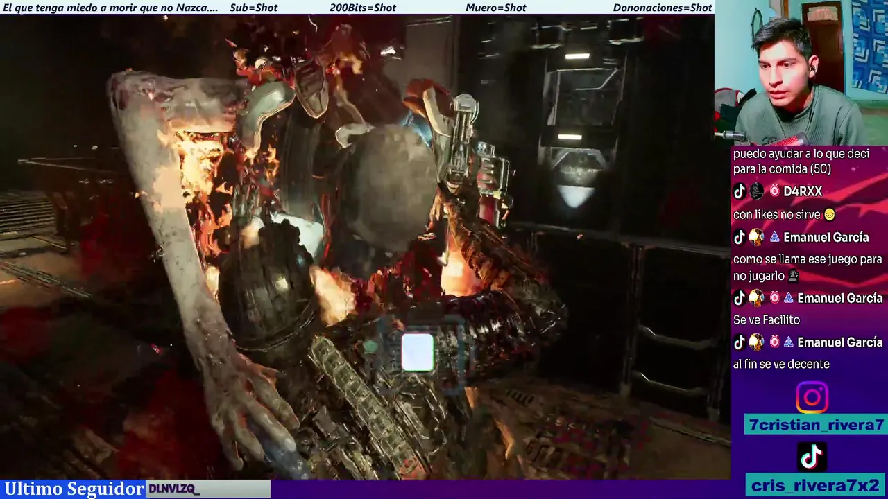The height and width of the screenshot is (499, 888).
Task: Click the '200Bits=Shot' banner text
Action: 363,8
